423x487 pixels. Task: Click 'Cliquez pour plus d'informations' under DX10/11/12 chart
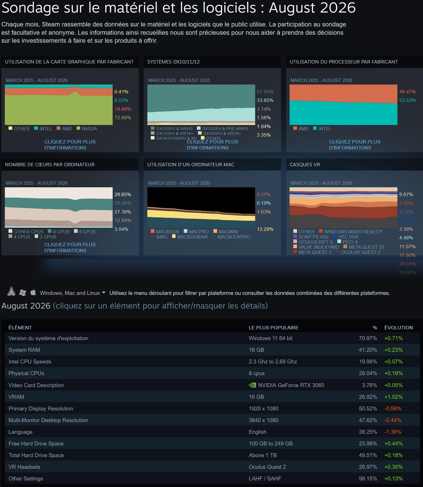(x=212, y=145)
